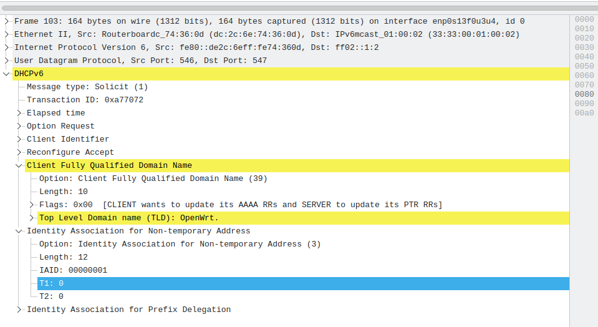Expand Internet Protocol Version 6 details
This screenshot has width=598, height=327.
pos(6,47)
